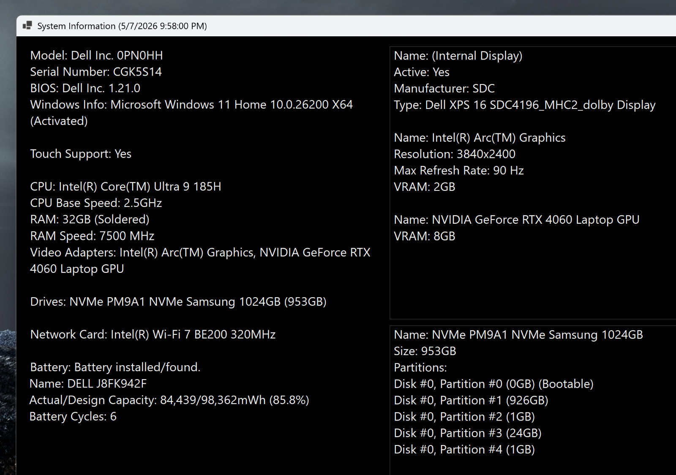Select the NVIDIA GeForce RTX 4060 entry
The width and height of the screenshot is (676, 475).
click(516, 220)
